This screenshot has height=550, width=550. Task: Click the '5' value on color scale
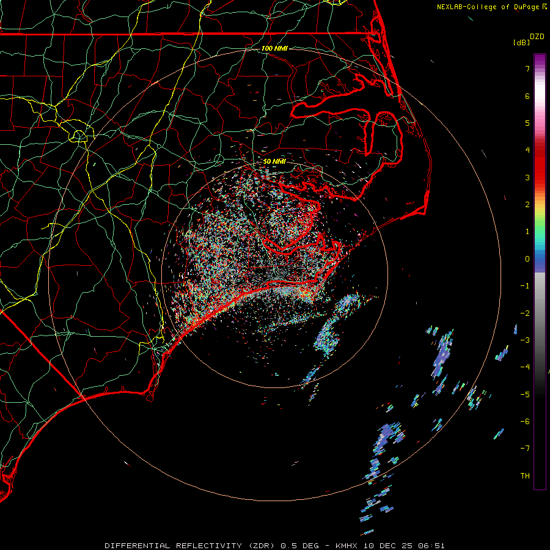tap(527, 123)
